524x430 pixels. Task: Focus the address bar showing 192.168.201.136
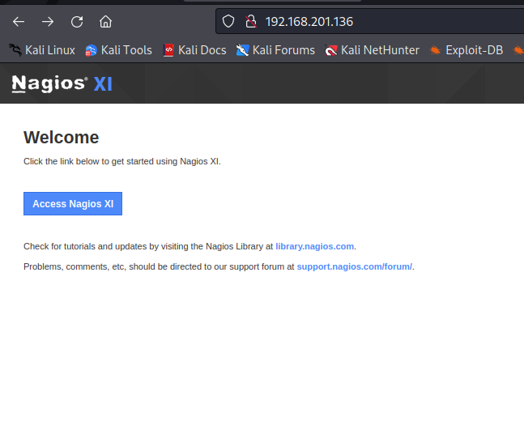click(x=364, y=22)
